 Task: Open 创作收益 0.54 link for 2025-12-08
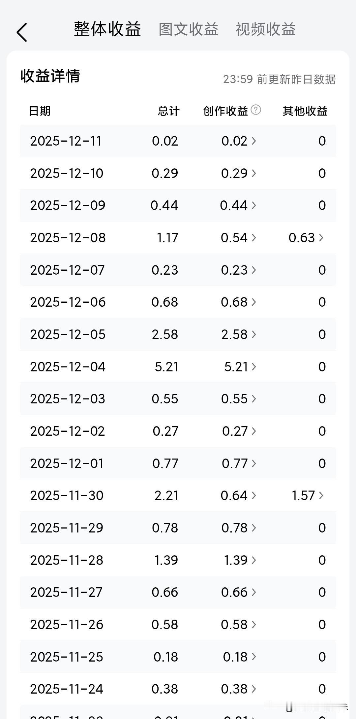(238, 238)
